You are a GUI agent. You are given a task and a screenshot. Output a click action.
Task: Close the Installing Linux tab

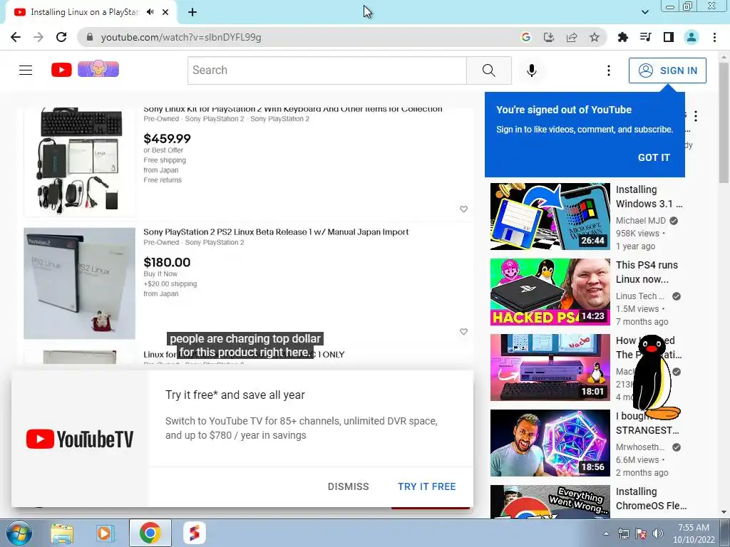165,12
